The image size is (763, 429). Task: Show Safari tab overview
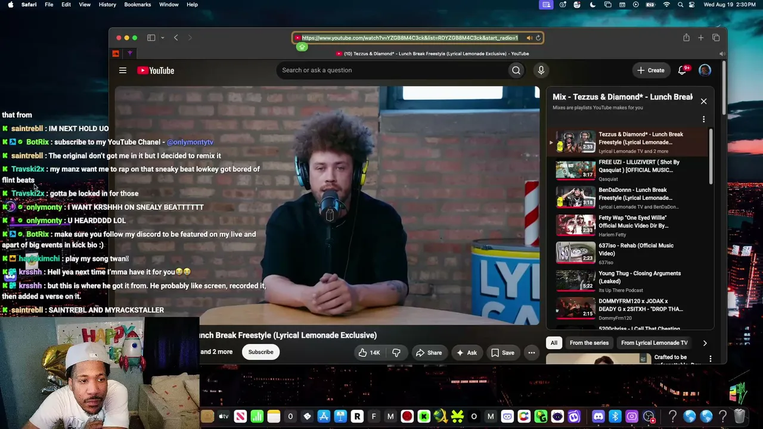tap(716, 38)
